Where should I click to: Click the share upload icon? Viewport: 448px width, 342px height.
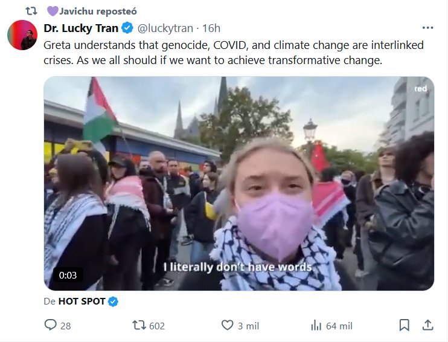click(427, 325)
